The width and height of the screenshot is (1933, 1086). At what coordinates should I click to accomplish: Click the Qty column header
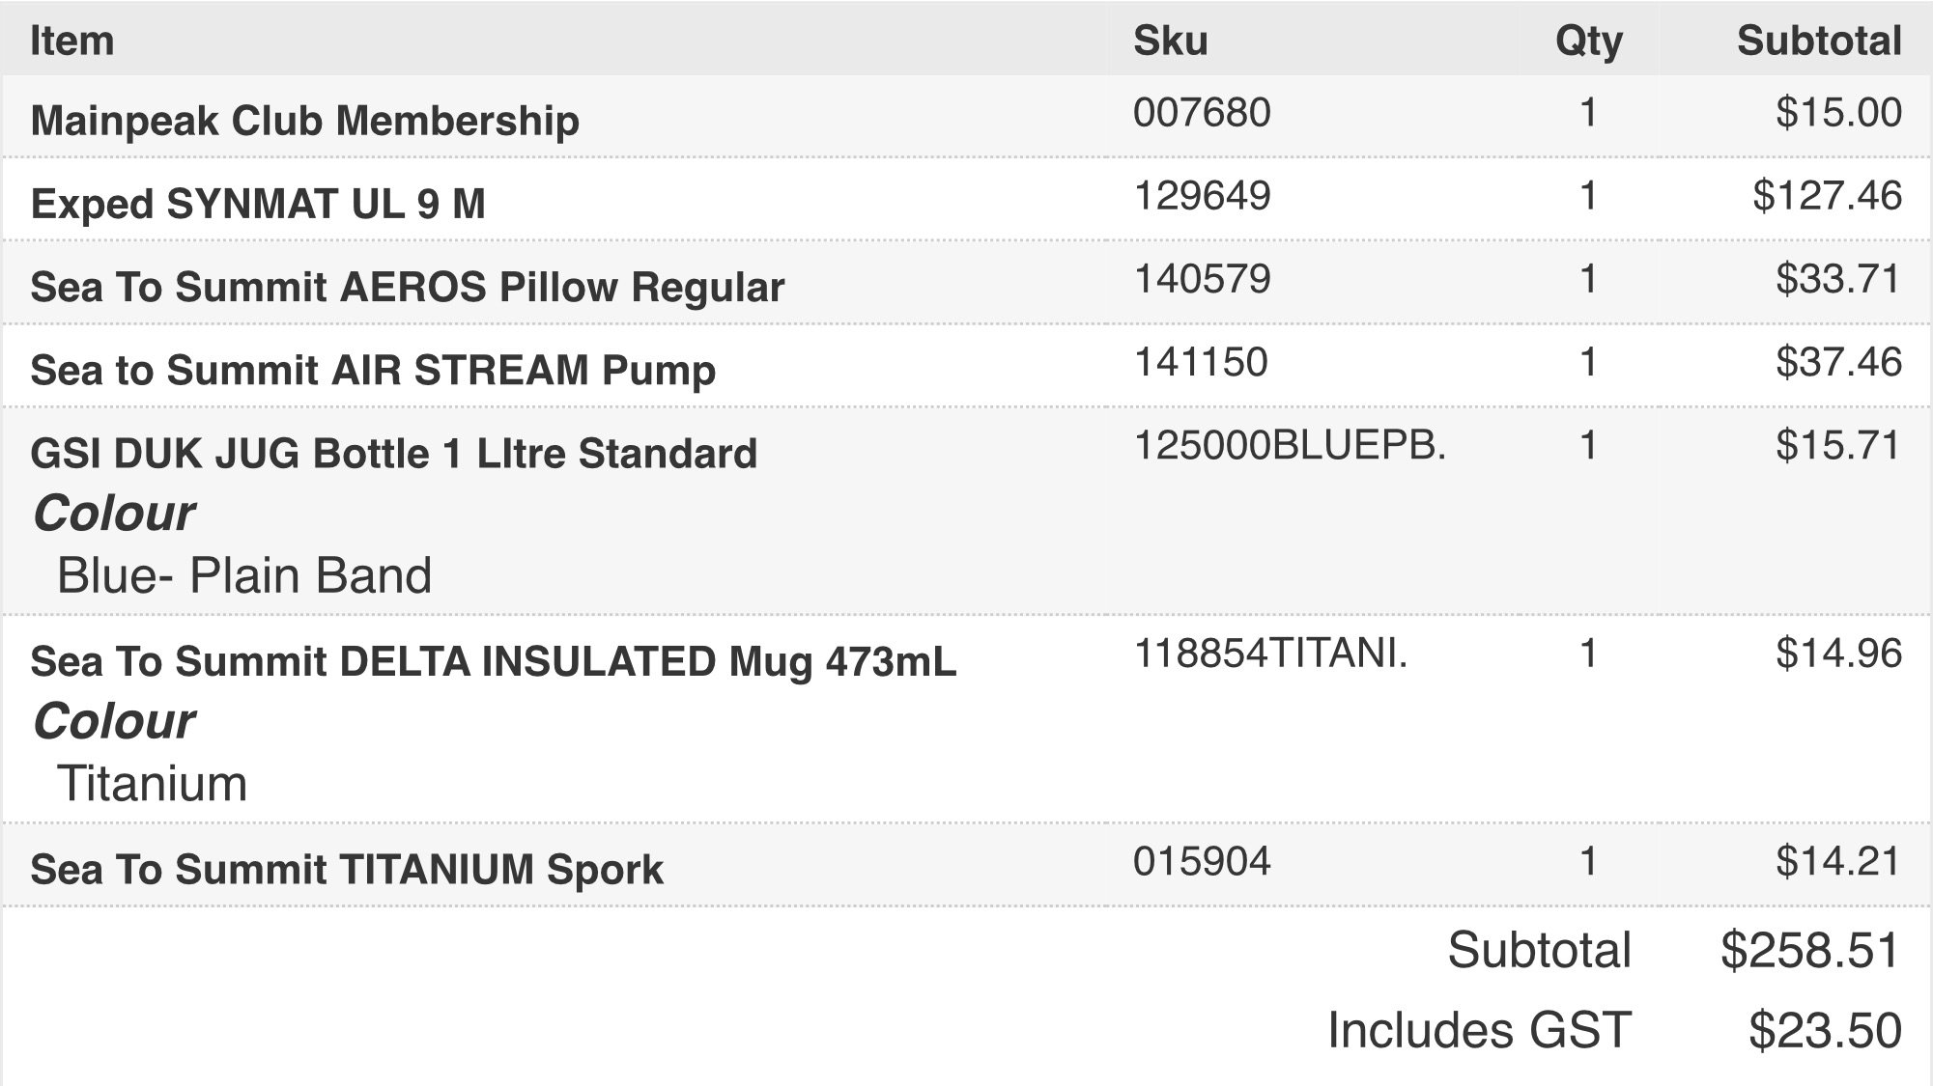1588,42
